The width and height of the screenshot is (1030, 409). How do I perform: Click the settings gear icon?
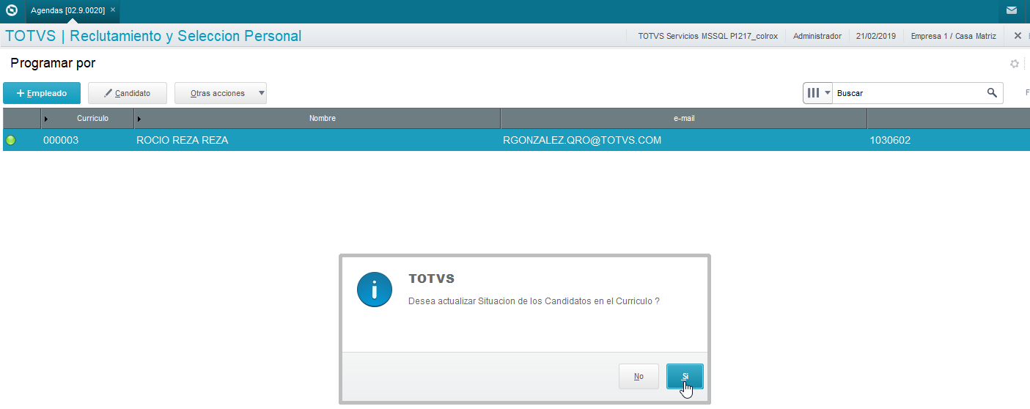1015,64
